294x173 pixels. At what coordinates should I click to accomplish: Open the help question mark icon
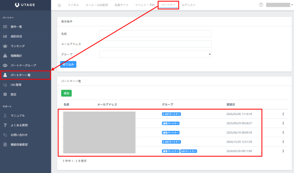tap(261, 5)
